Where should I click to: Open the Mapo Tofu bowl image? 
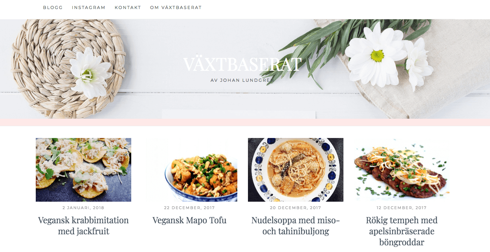coord(189,170)
